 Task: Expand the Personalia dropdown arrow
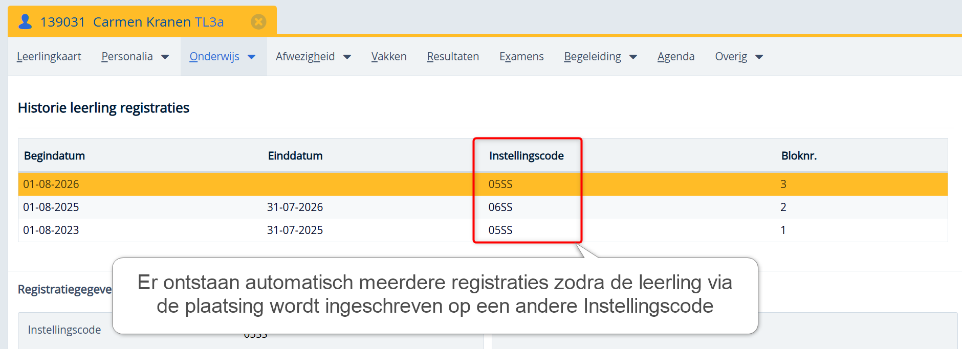165,57
